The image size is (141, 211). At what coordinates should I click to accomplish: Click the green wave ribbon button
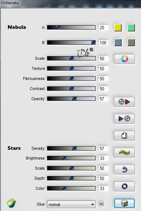[124, 152]
